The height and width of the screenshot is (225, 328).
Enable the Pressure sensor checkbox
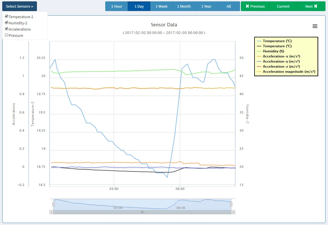(x=7, y=35)
